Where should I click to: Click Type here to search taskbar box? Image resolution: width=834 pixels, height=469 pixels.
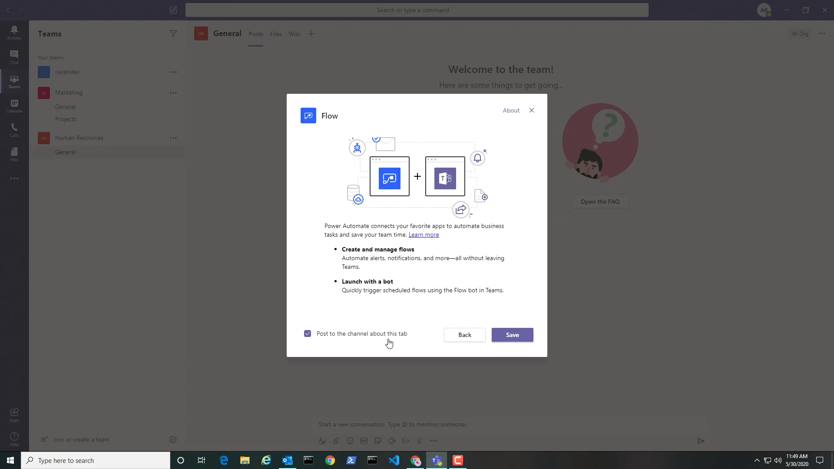tap(96, 460)
